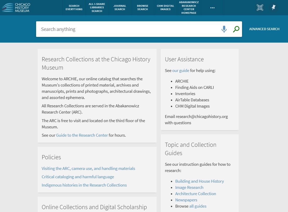Viewport: 288px width, 212px height.
Task: Visit Abakanowicz Research Center Homepage
Action: [x=189, y=8]
